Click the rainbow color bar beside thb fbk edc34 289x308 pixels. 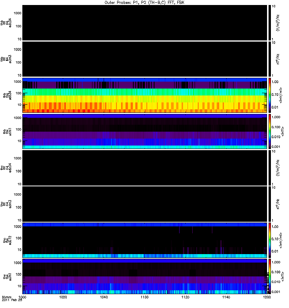coord(270,95)
